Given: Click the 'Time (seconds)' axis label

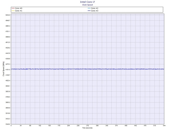Looking at the screenshot, I should (x=87, y=128).
